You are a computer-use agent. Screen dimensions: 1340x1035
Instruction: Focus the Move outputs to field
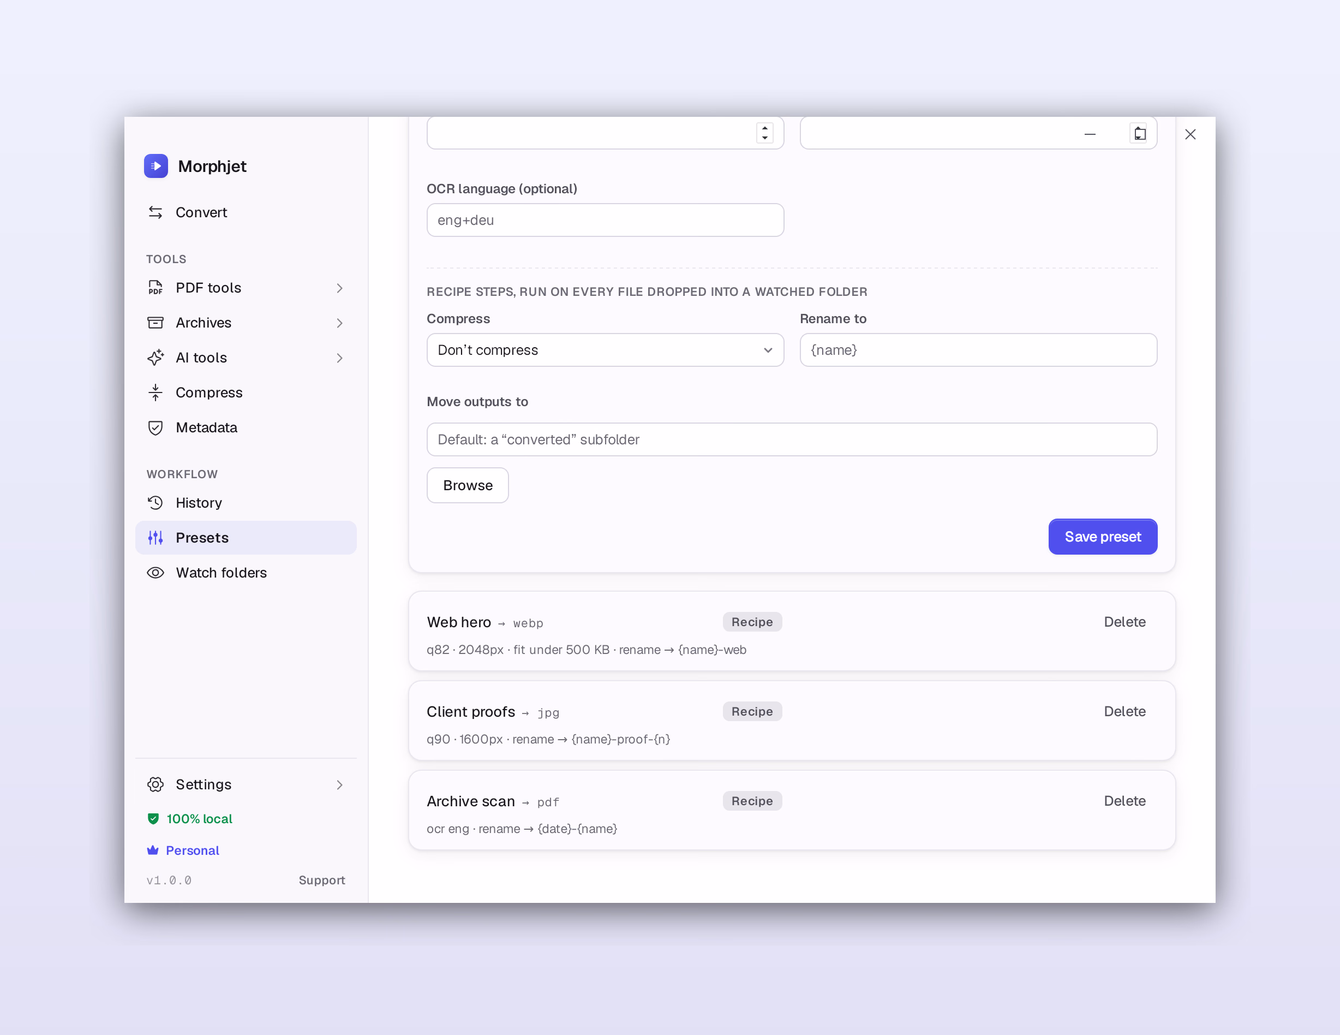pos(792,439)
